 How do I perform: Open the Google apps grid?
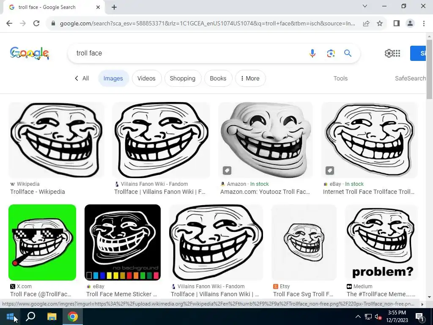[x=397, y=53]
